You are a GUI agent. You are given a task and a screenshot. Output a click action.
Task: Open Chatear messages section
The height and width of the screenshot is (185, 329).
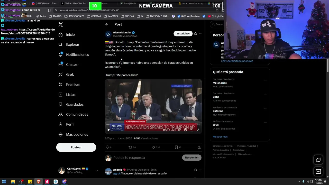pyautogui.click(x=69, y=64)
